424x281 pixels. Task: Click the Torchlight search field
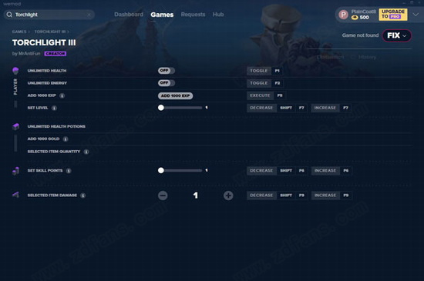[x=49, y=15]
